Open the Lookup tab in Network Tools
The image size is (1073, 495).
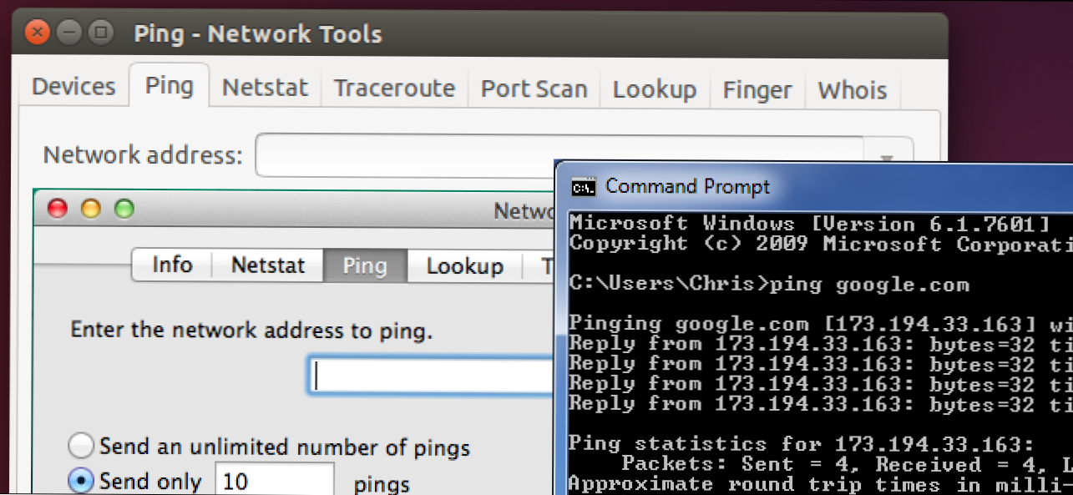tap(655, 89)
